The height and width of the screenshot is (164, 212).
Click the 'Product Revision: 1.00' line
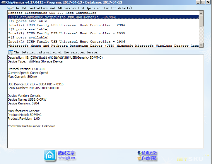pos(24,119)
